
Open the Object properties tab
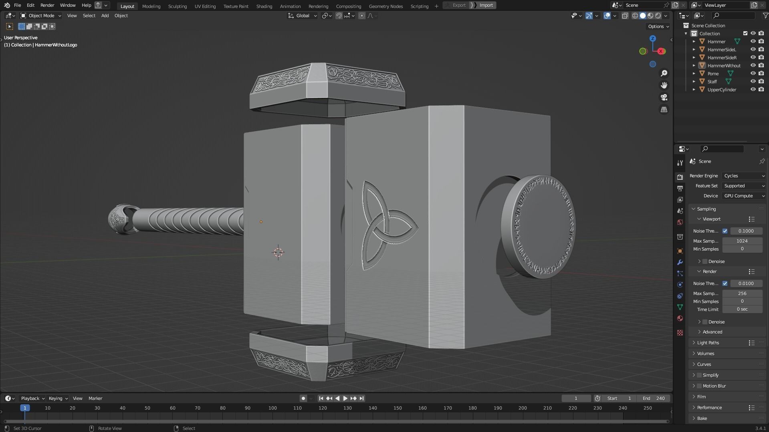click(x=680, y=251)
